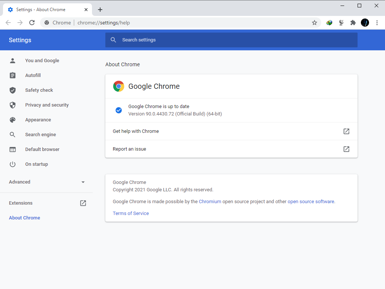Click the Copyright 2021 Google LLC text
The width and height of the screenshot is (385, 289).
coord(163,190)
